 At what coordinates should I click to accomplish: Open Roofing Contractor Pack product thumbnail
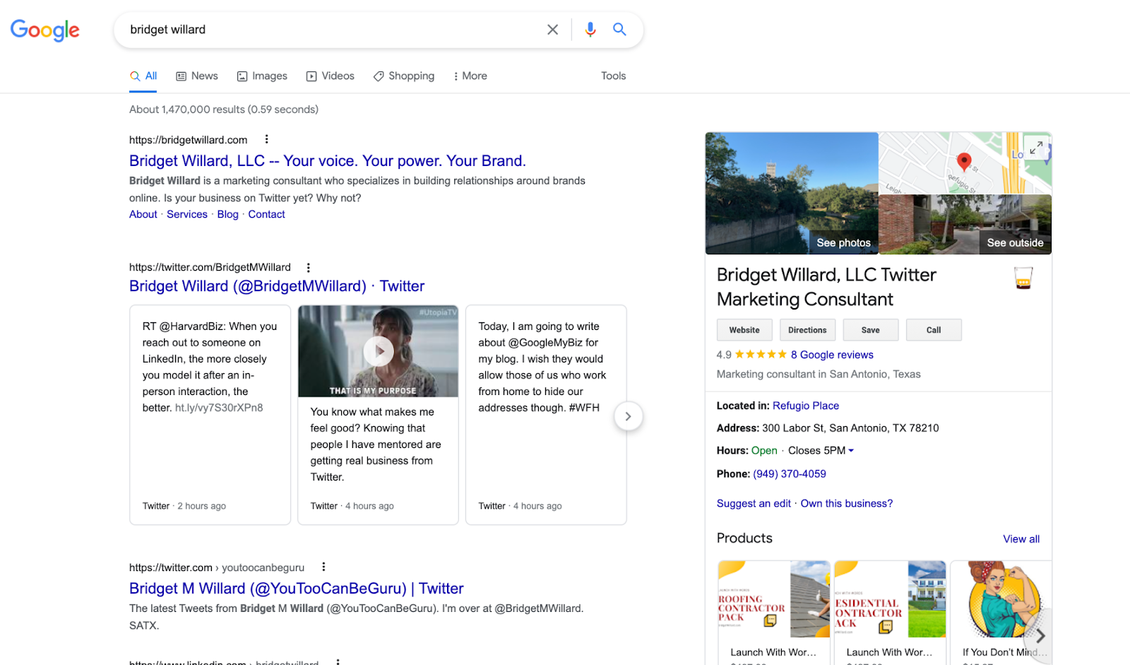click(774, 599)
